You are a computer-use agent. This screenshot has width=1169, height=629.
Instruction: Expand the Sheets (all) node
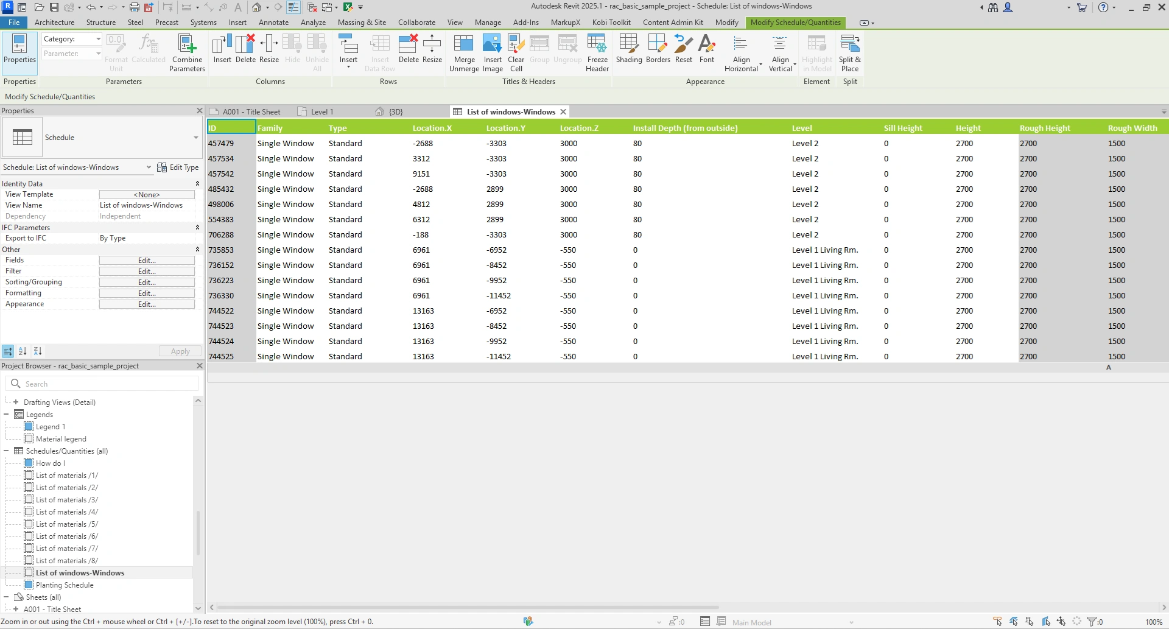click(x=6, y=597)
